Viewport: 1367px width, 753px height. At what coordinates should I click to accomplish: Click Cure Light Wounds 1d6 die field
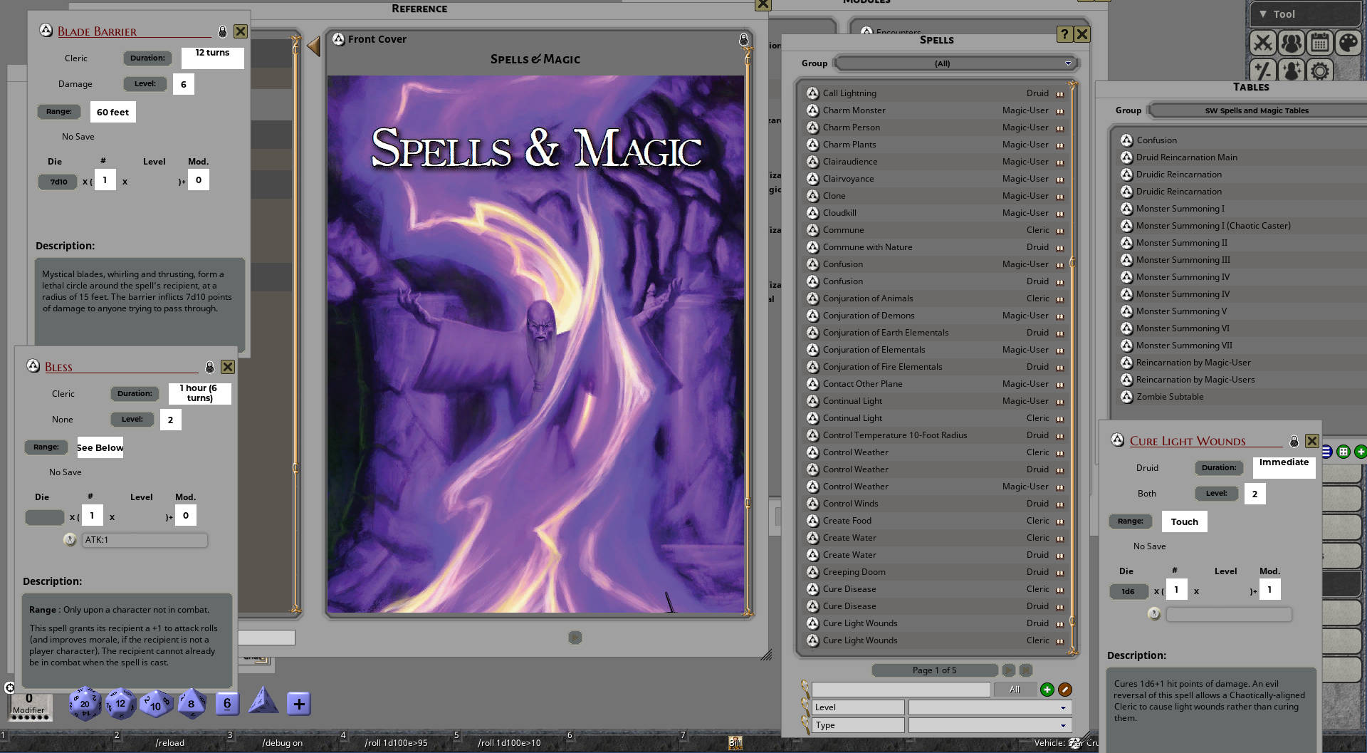pos(1128,591)
